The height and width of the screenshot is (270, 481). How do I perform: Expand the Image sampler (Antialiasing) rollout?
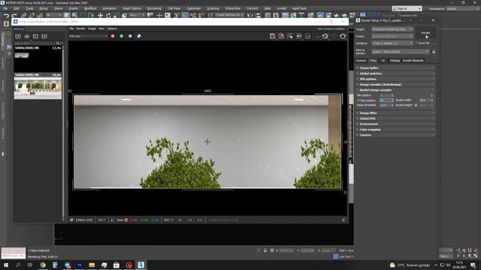point(395,85)
